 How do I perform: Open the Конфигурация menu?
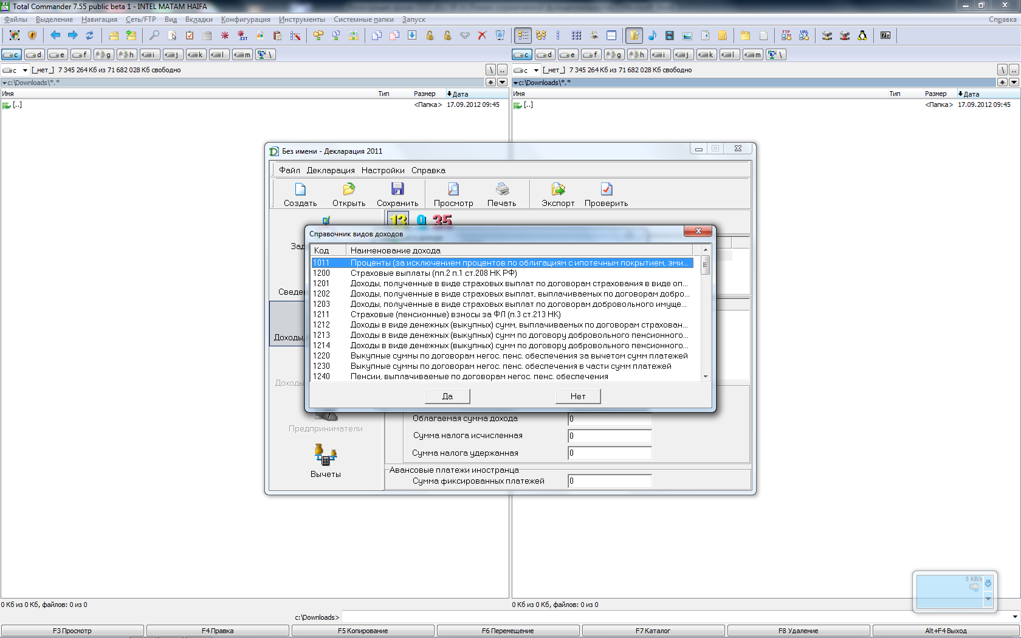246,19
